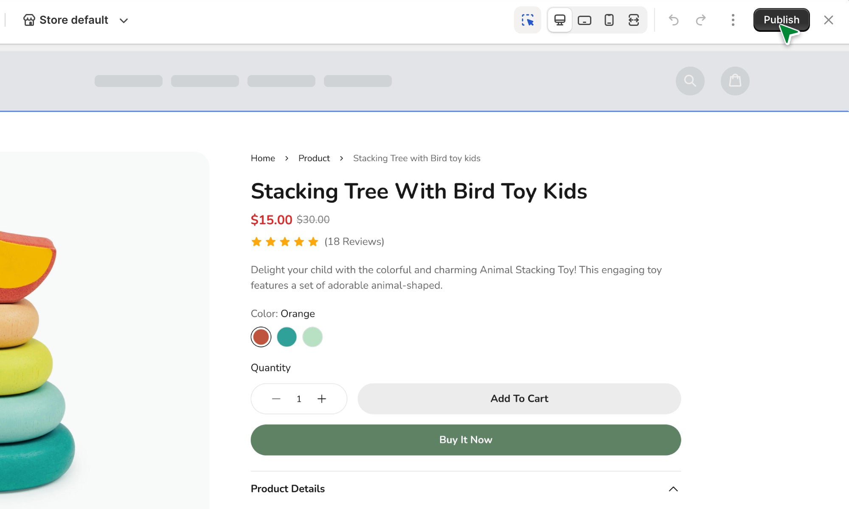Switch to desktop preview mode

tap(559, 20)
